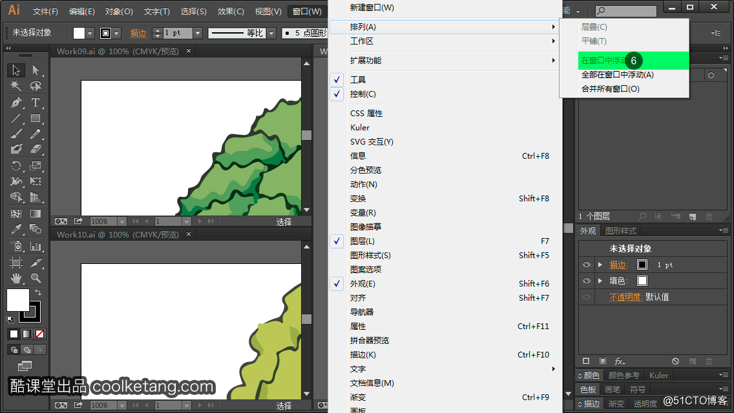Select the Line Segment tool
This screenshot has height=413, width=734.
(x=16, y=118)
